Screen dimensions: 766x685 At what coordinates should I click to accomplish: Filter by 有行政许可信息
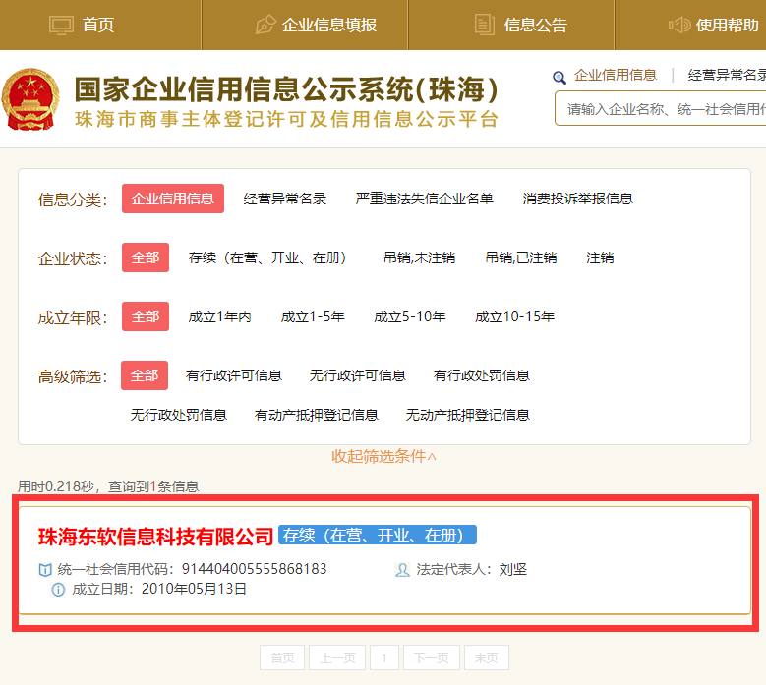pos(233,375)
